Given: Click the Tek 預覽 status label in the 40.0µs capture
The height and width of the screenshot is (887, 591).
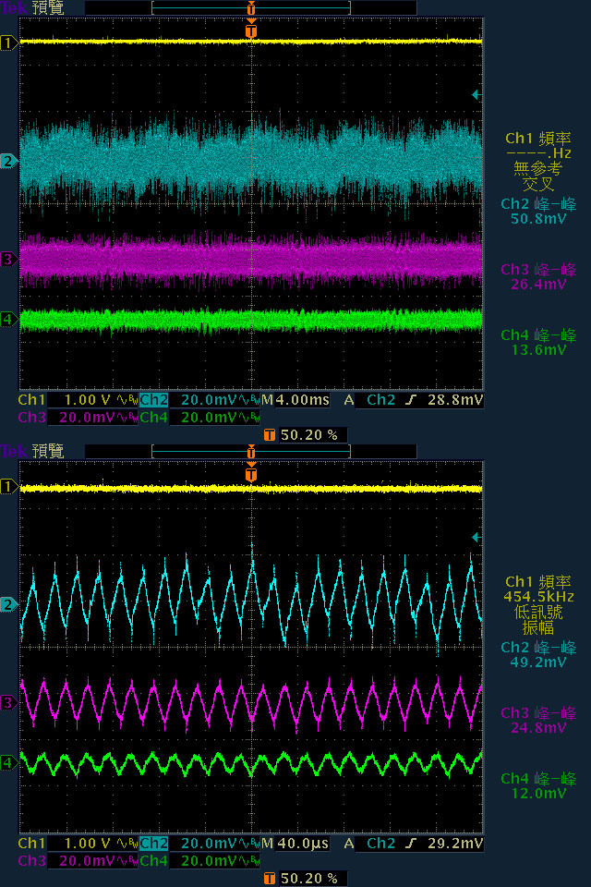Looking at the screenshot, I should click(32, 452).
